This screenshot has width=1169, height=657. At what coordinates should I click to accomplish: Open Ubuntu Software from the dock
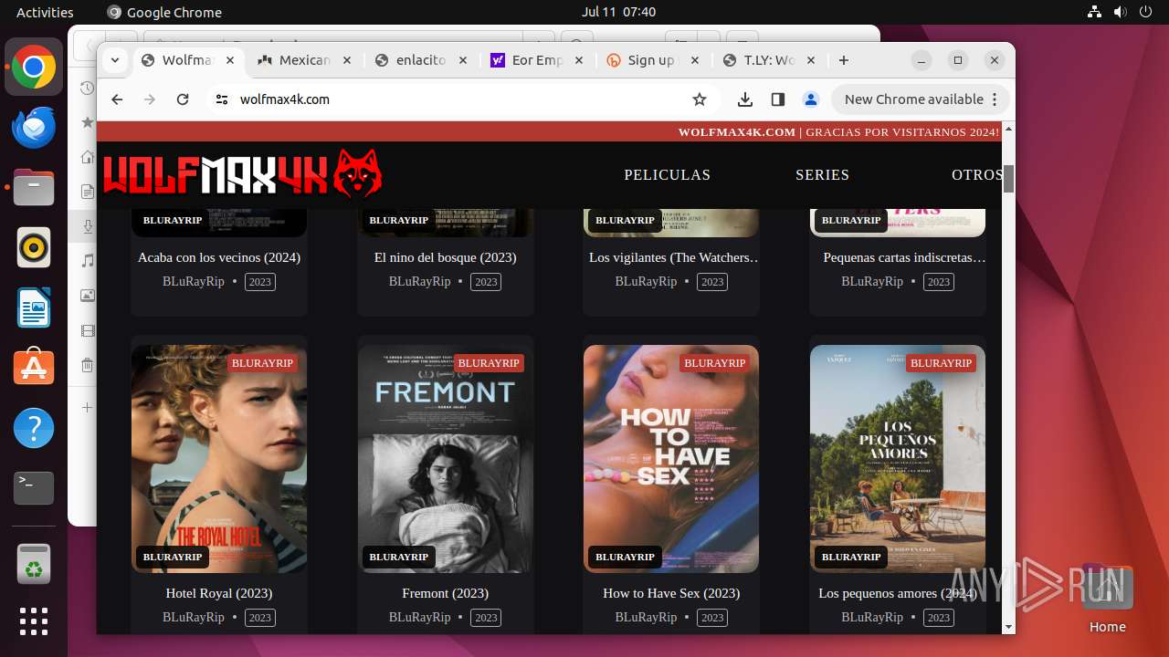click(34, 368)
